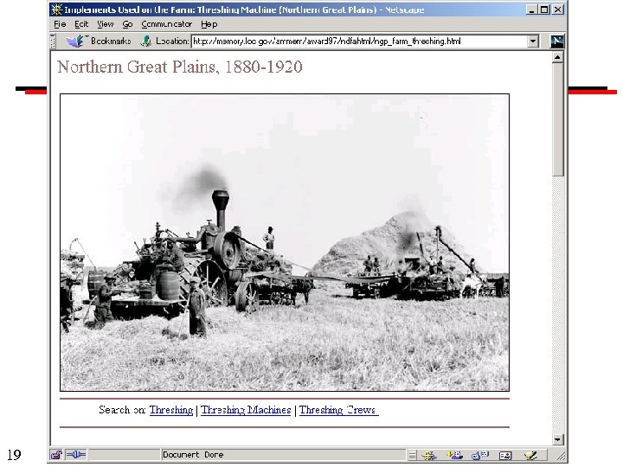Open the File menu
Image resolution: width=623 pixels, height=467 pixels.
[60, 24]
